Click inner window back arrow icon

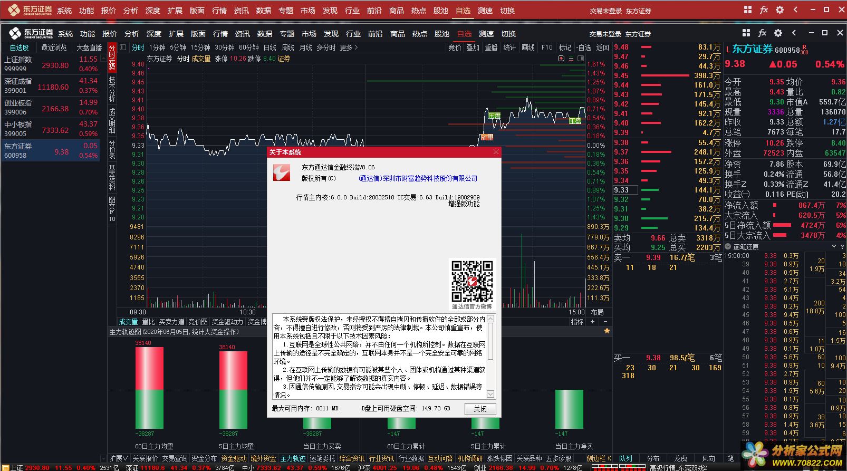pos(794,33)
